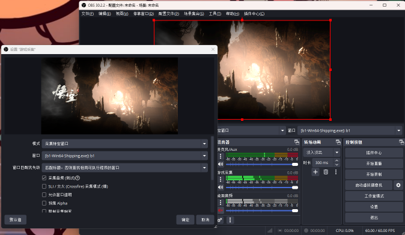The width and height of the screenshot is (405, 235).
Task: Open the 设置 settings button
Action: coord(374,207)
